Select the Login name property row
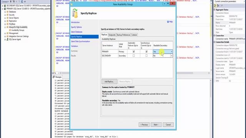 pos(230,68)
